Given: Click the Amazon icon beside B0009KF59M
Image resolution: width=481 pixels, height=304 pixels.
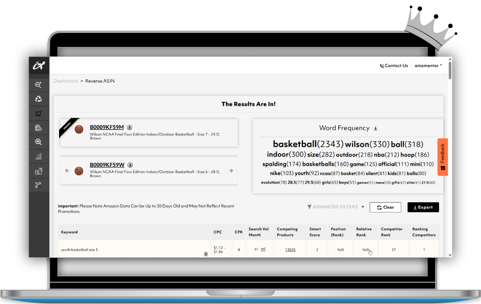Looking at the screenshot, I should click(129, 127).
